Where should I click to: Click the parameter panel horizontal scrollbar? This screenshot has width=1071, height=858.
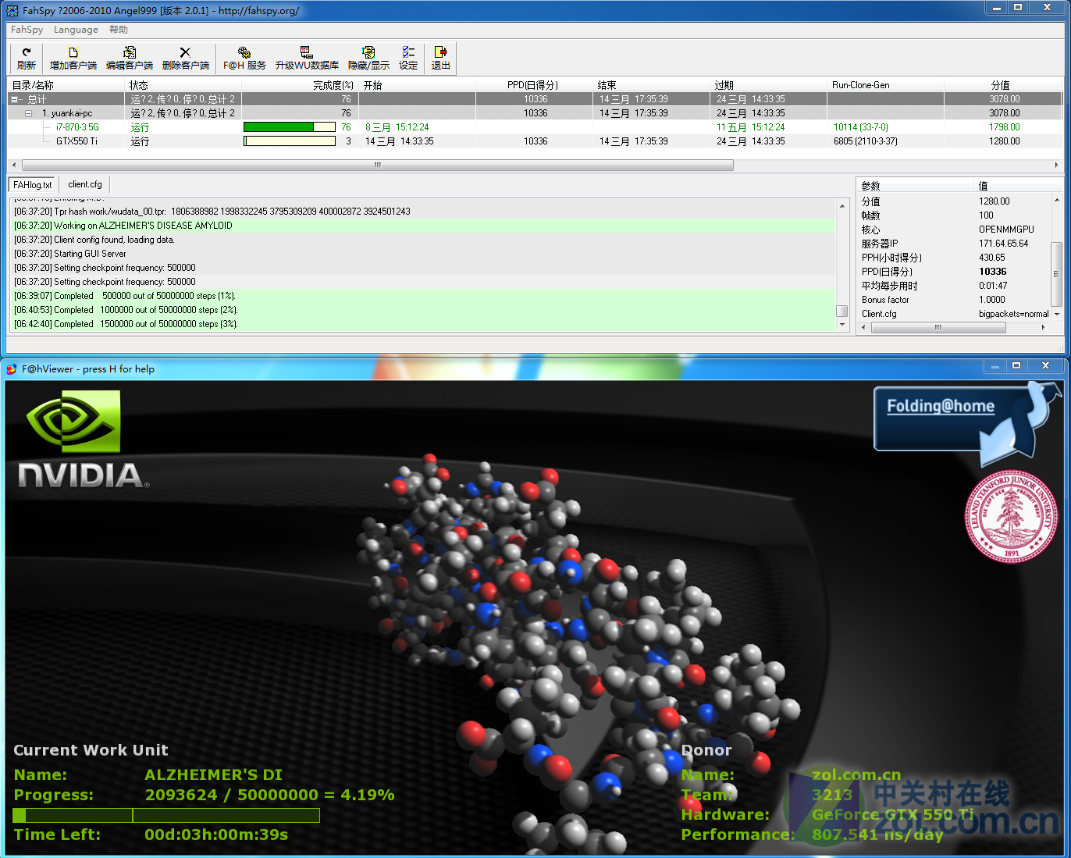point(938,328)
